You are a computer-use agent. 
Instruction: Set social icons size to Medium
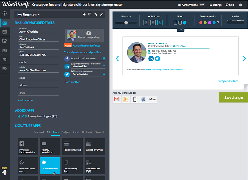click(x=153, y=23)
